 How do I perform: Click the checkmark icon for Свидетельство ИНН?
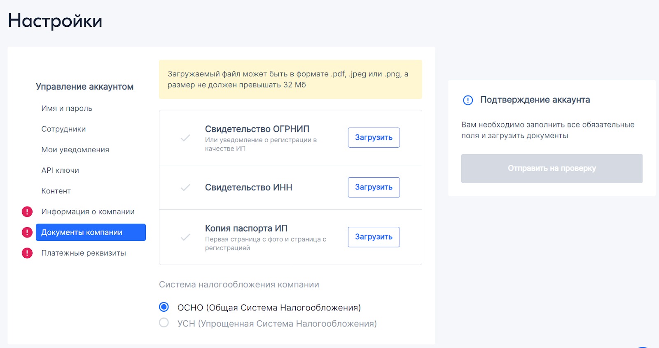185,188
